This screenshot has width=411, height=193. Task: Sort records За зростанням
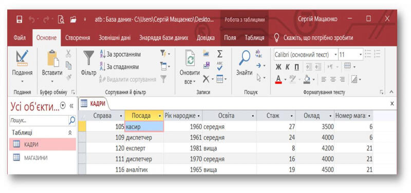point(120,54)
